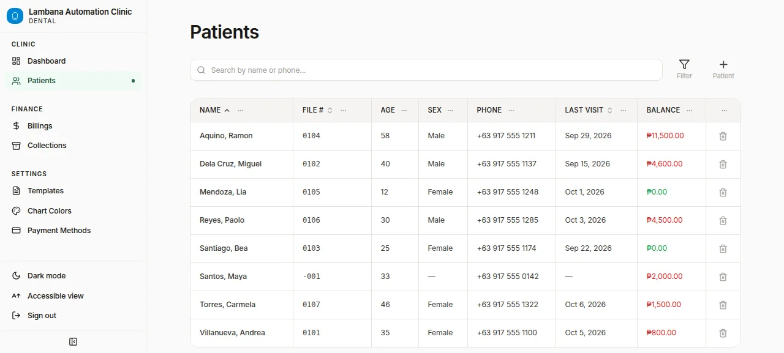
Task: Open the actions column options menu
Action: [725, 110]
